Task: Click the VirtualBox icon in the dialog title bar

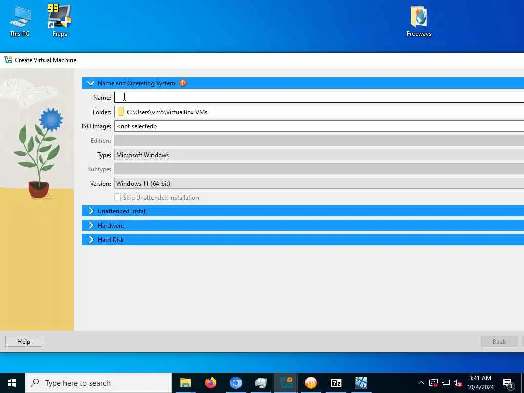Action: [x=8, y=60]
